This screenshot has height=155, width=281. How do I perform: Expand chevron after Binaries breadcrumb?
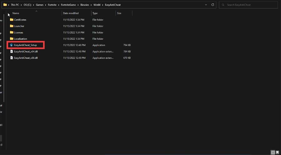click(91, 5)
